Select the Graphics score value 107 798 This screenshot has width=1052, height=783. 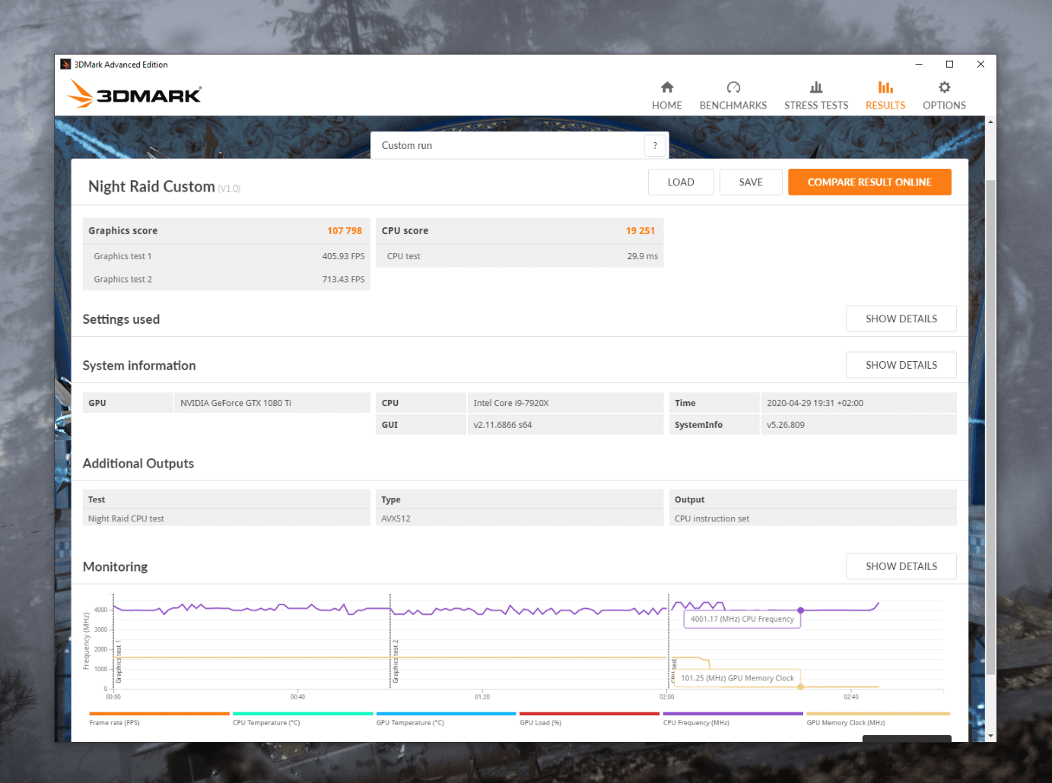coord(345,231)
